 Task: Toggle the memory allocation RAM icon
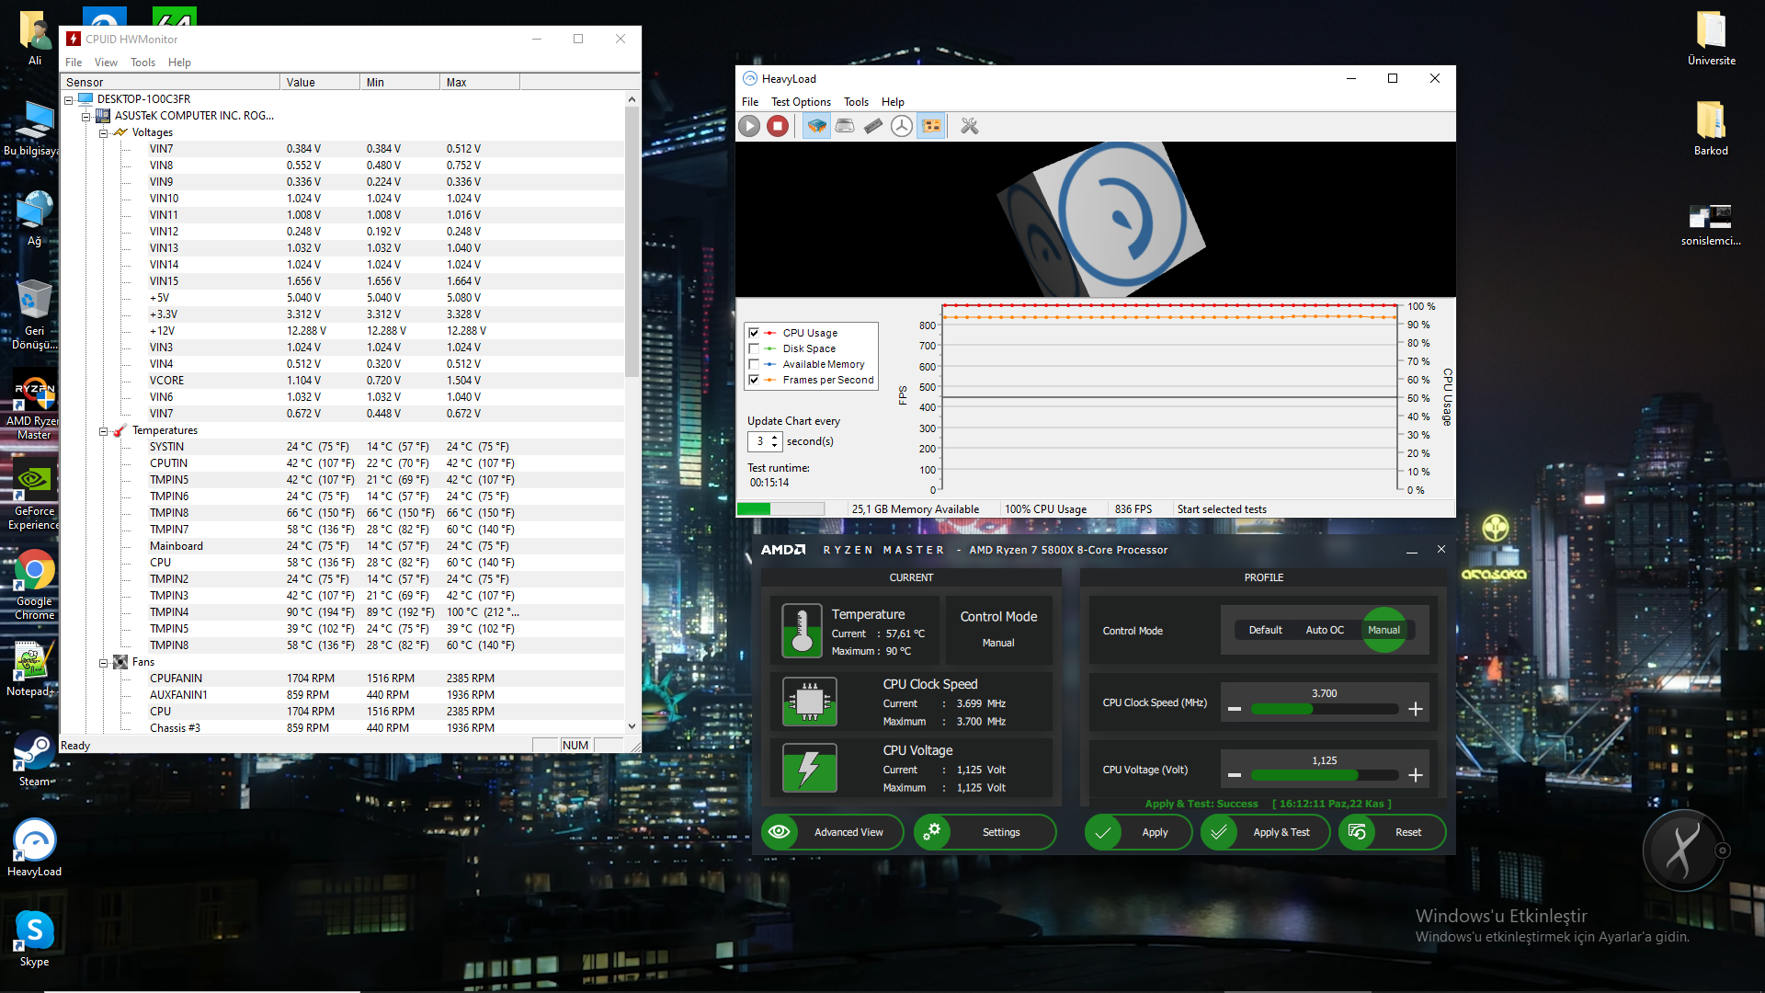click(873, 126)
